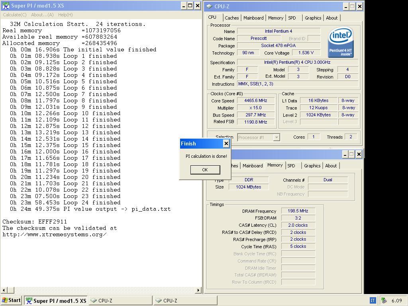408x306 pixels.
Task: Click the Package value Socket 478 mPGA
Action: (x=279, y=45)
